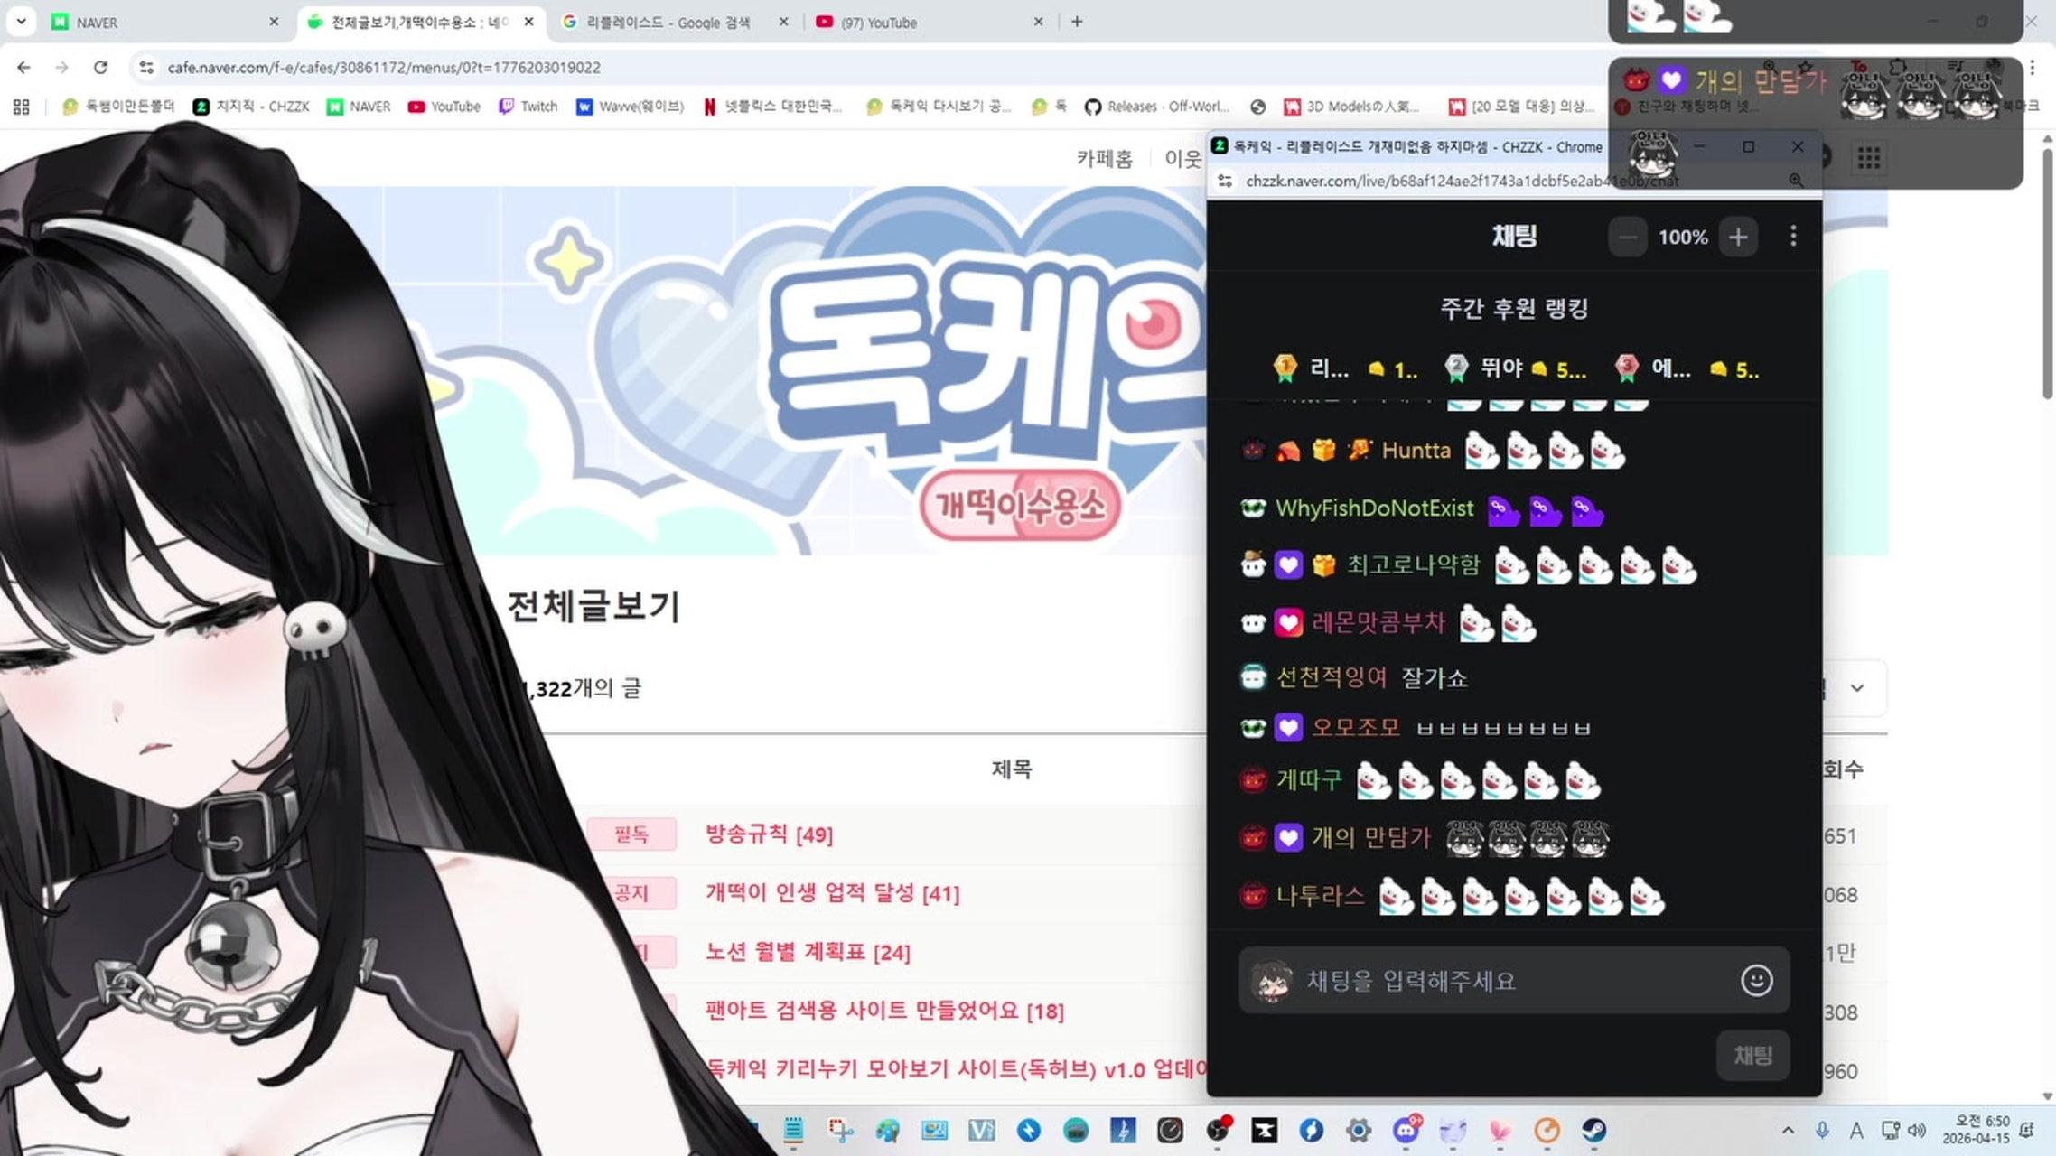Open the Twitch bookmark

click(x=529, y=106)
